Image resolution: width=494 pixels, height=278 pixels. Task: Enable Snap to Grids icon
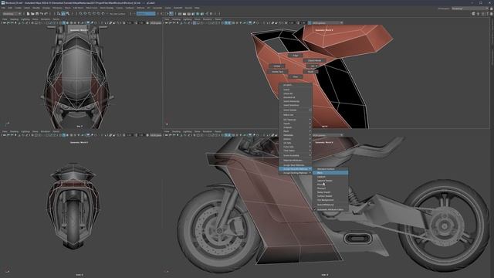[x=80, y=14]
